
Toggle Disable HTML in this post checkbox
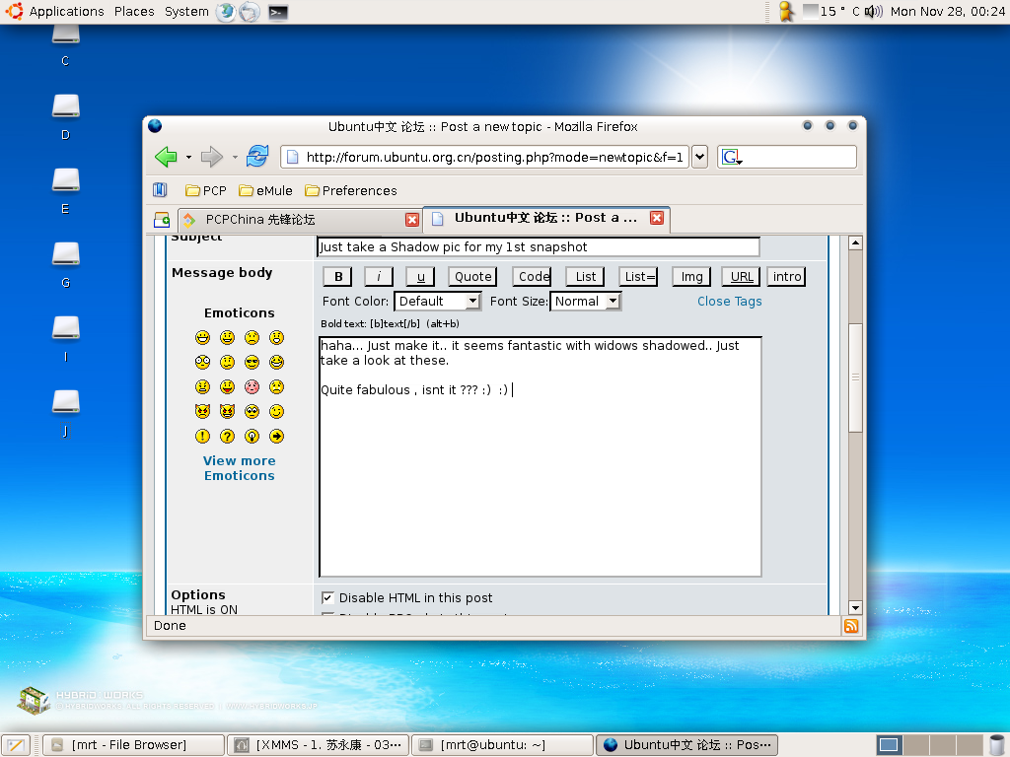[x=327, y=597]
